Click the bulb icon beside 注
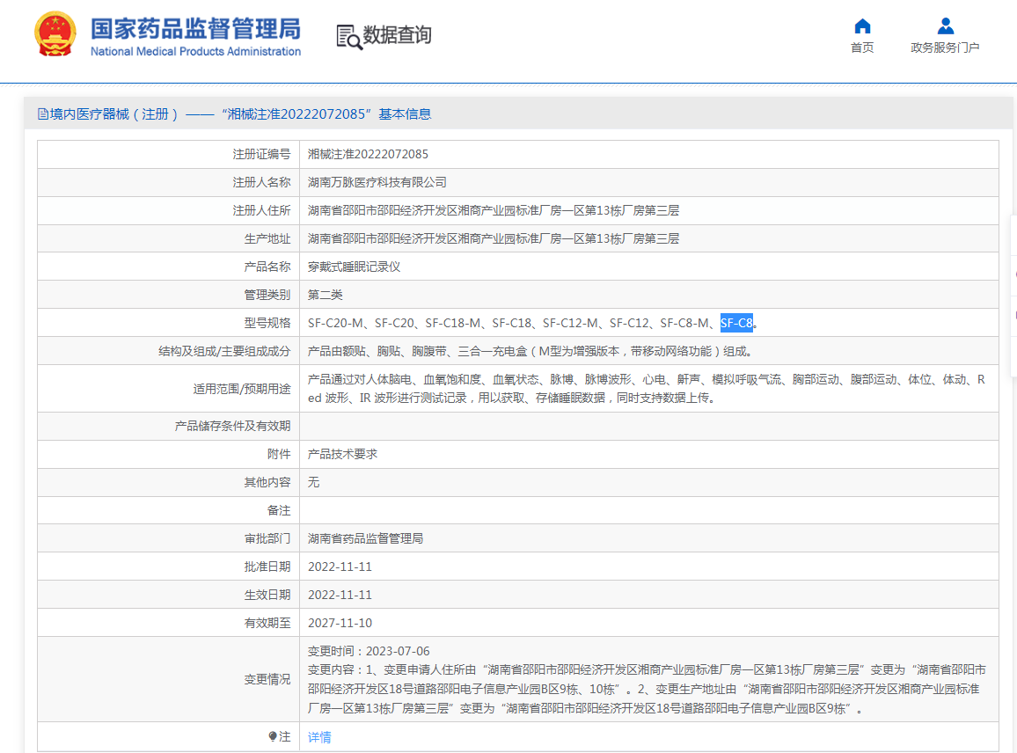 273,736
